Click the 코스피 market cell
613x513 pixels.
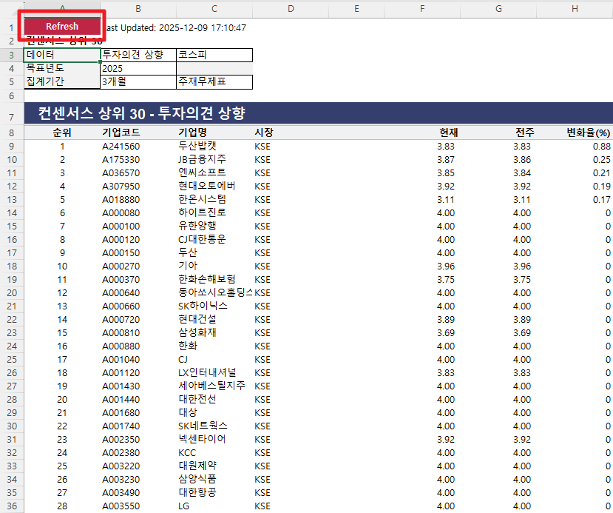click(x=214, y=55)
